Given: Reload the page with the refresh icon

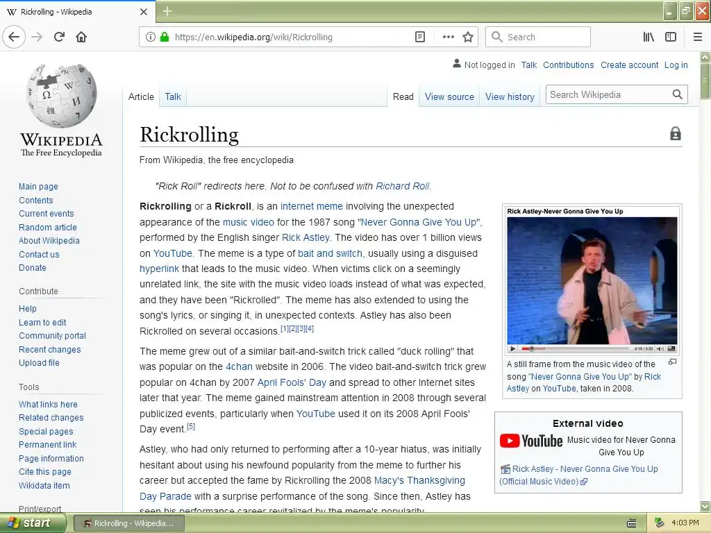Looking at the screenshot, I should click(x=59, y=37).
